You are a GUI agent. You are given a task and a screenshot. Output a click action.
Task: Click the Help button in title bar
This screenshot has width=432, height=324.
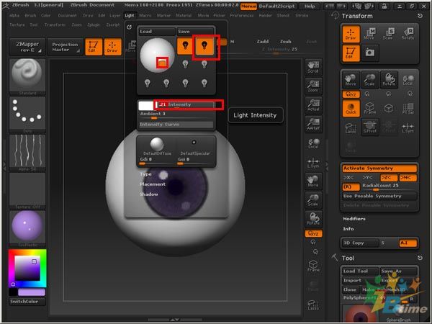310,6
